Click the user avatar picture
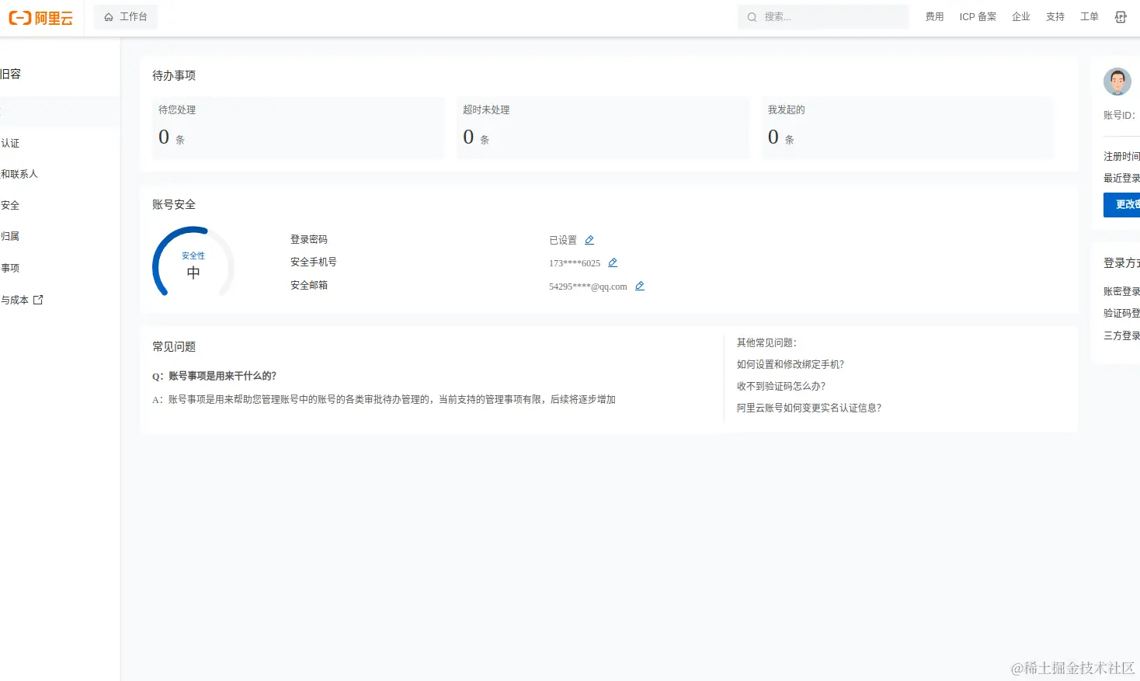Viewport: 1140px width, 681px height. 1117,82
